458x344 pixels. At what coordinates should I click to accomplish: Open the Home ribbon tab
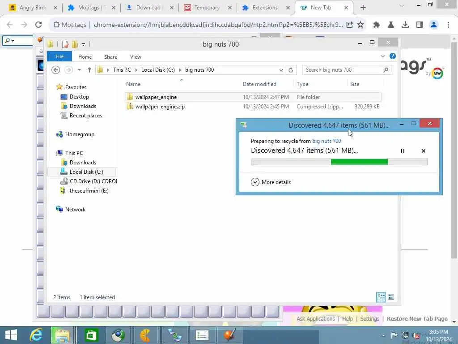point(85,57)
